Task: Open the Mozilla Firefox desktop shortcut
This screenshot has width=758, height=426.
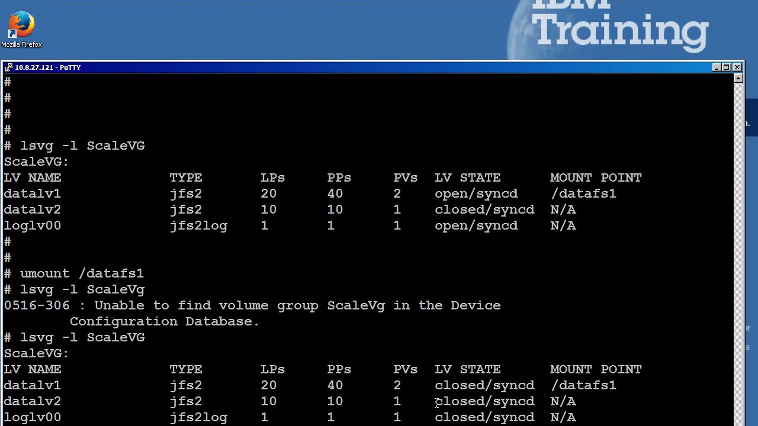Action: click(x=21, y=30)
